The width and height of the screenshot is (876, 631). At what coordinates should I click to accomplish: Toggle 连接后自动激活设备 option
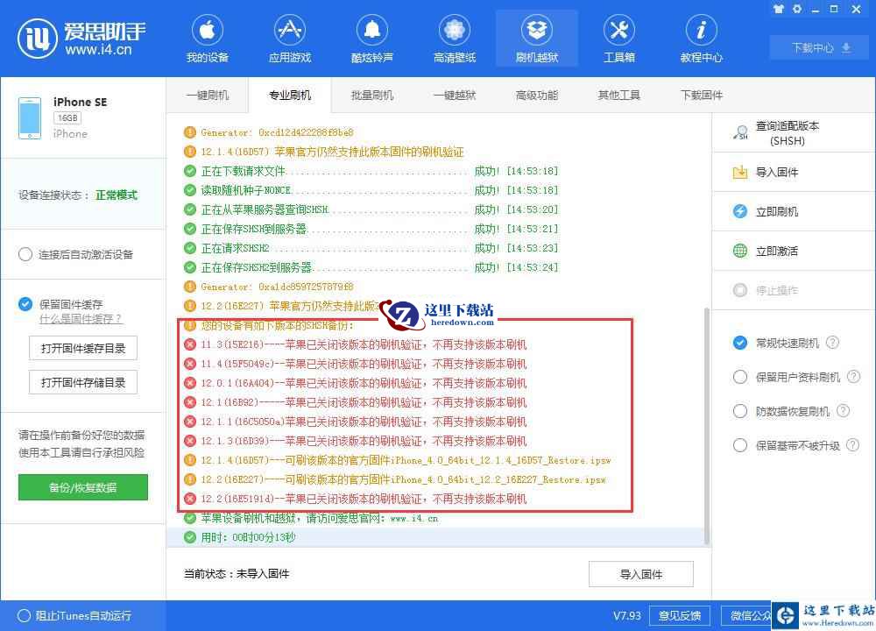coord(25,254)
